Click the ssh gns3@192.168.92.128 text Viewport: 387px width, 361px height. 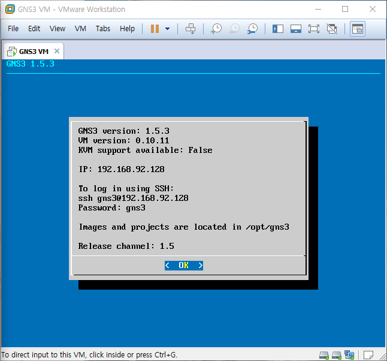pos(133,198)
